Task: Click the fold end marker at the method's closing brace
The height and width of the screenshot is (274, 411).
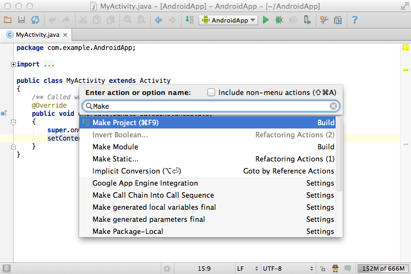Action: [13, 147]
